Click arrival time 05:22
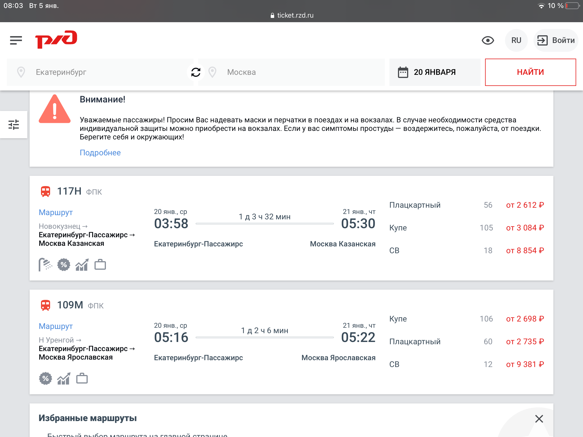Image resolution: width=583 pixels, height=437 pixels. tap(358, 337)
